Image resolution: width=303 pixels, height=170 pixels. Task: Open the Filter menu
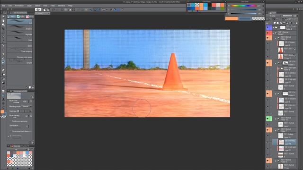[x=53, y=6]
